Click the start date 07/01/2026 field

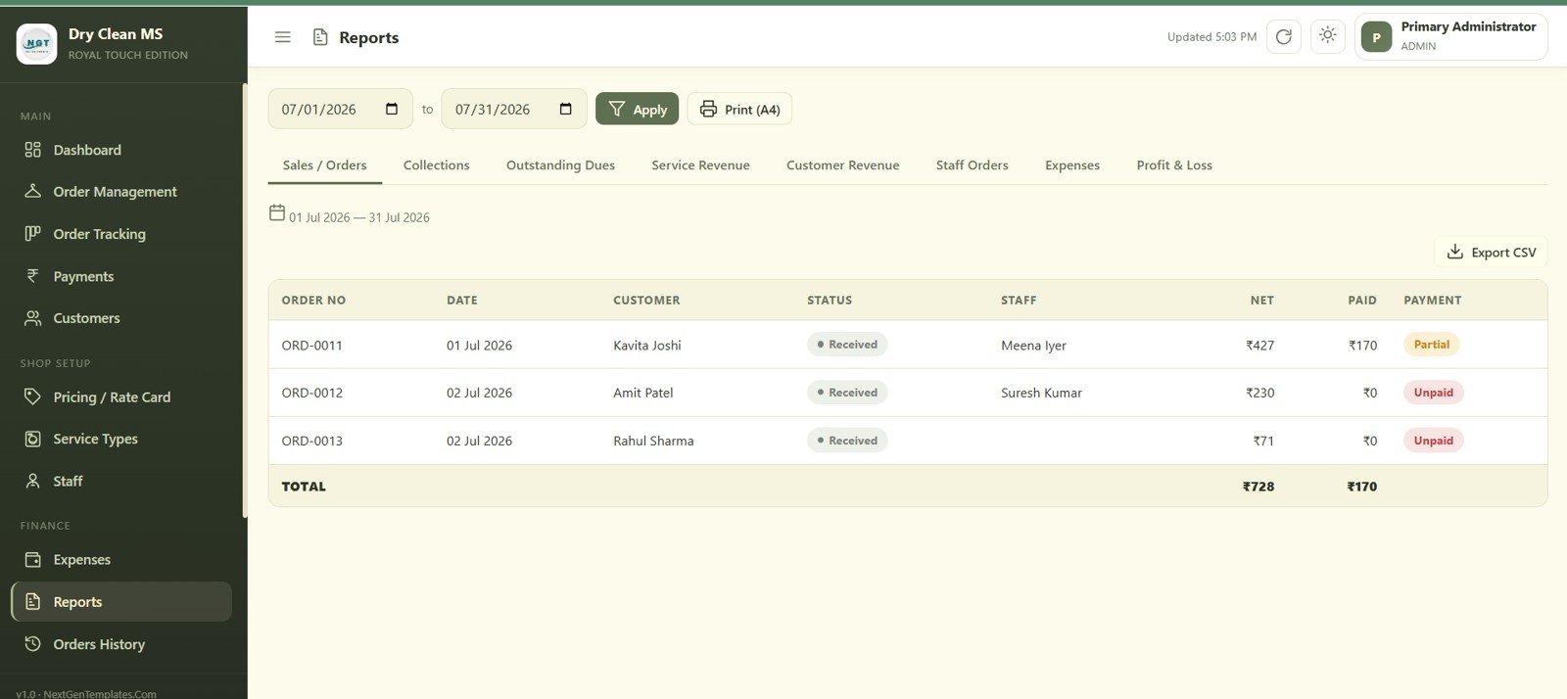[340, 109]
